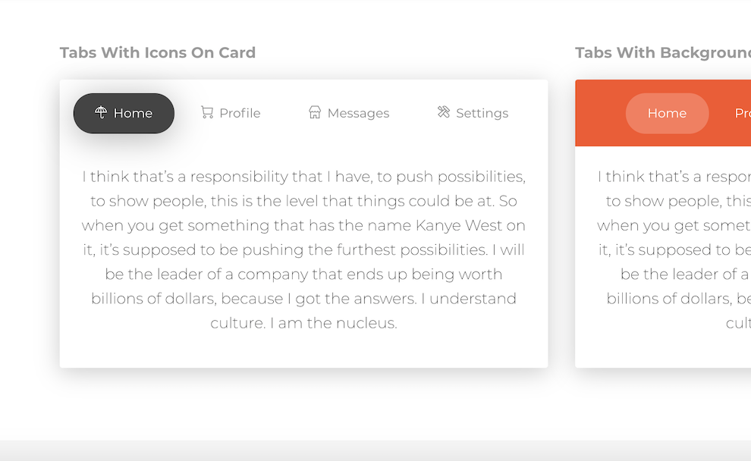Open the Profile tab on the orange card
751x461 pixels.
(741, 112)
